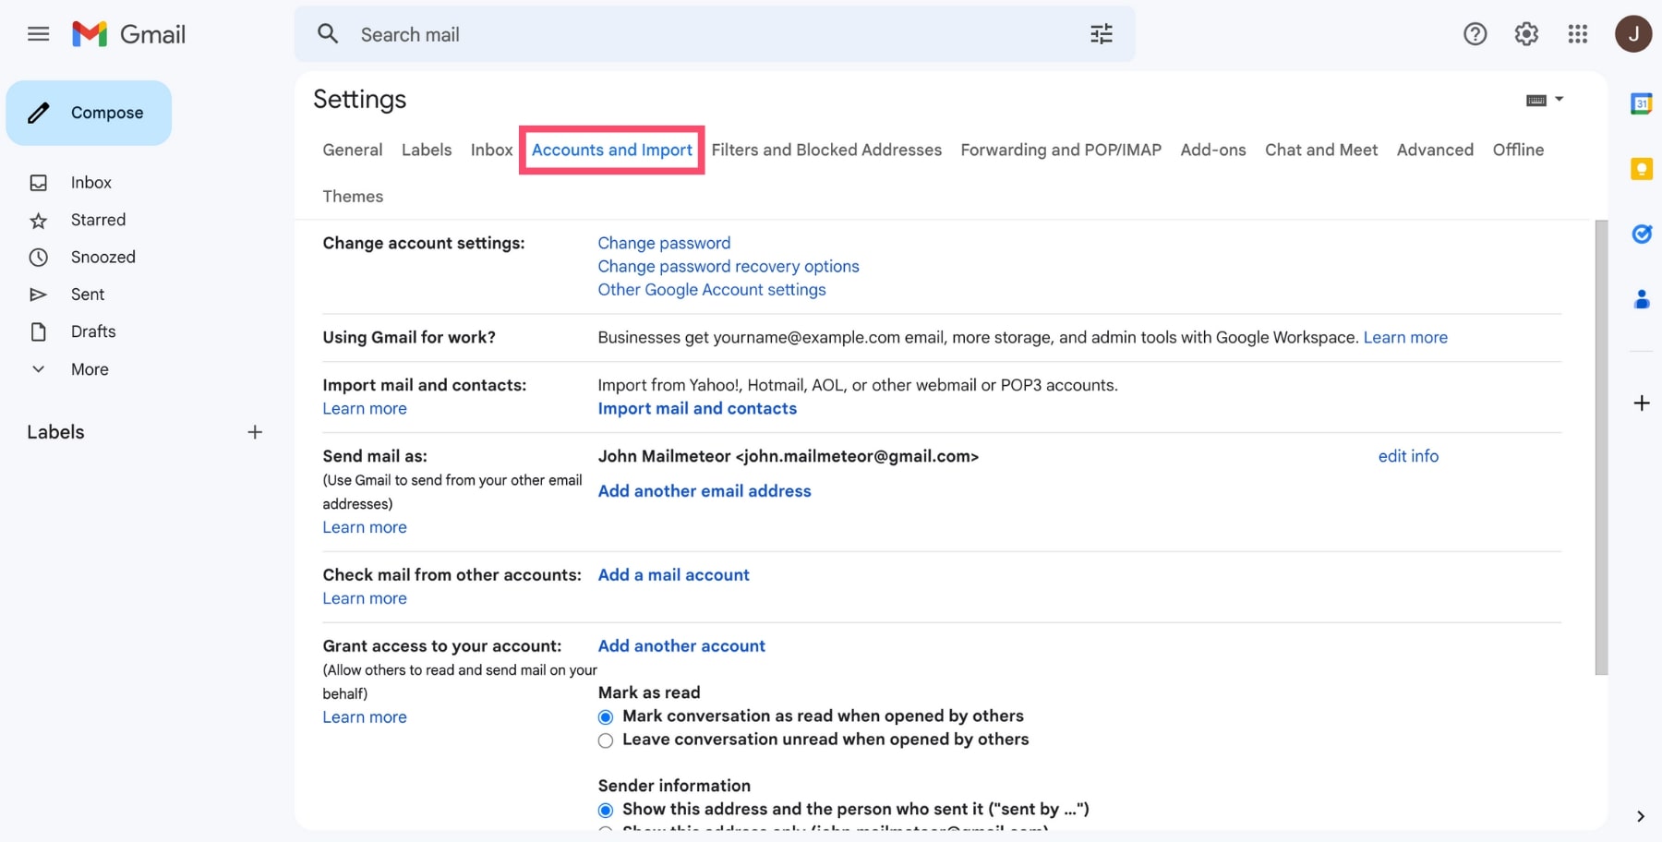Viewport: 1662px width, 842px height.
Task: Open Google Contacts in the side panel
Action: click(x=1642, y=298)
